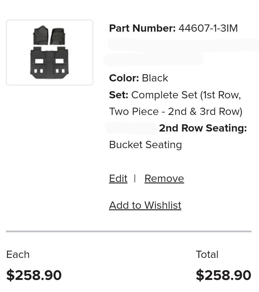Click the Edit link

click(118, 179)
